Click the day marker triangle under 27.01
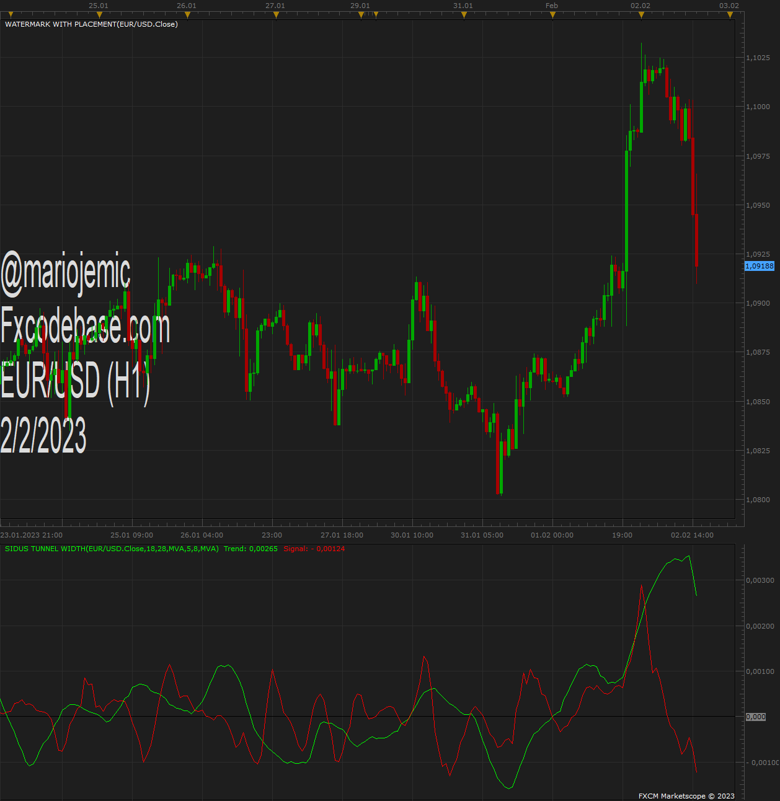 pyautogui.click(x=277, y=15)
